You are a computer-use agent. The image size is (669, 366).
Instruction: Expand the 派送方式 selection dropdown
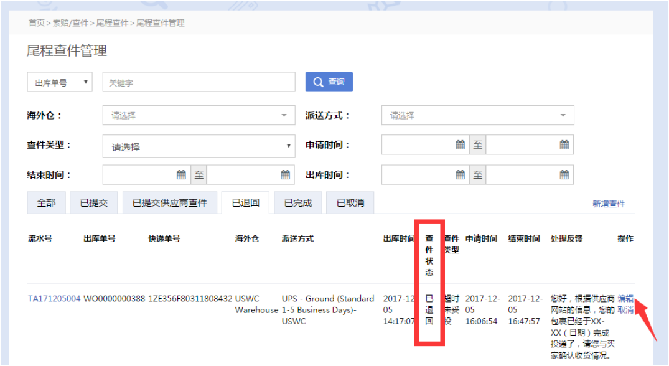tap(478, 115)
